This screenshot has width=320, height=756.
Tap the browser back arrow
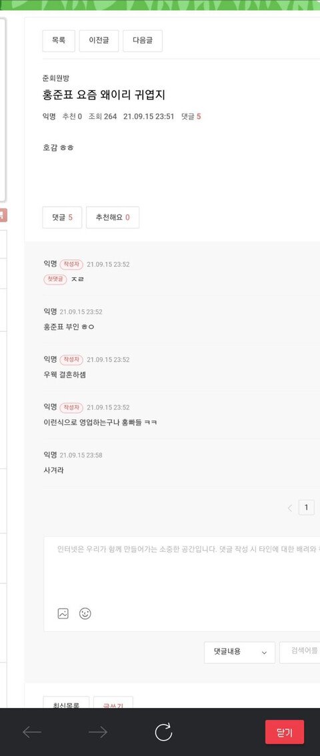32,733
